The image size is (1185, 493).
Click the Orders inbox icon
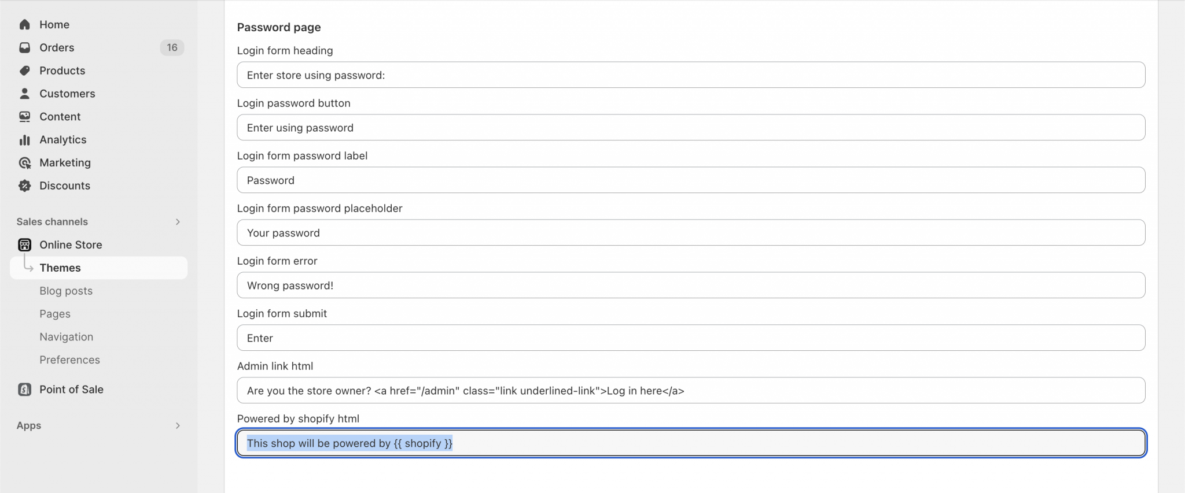[24, 47]
